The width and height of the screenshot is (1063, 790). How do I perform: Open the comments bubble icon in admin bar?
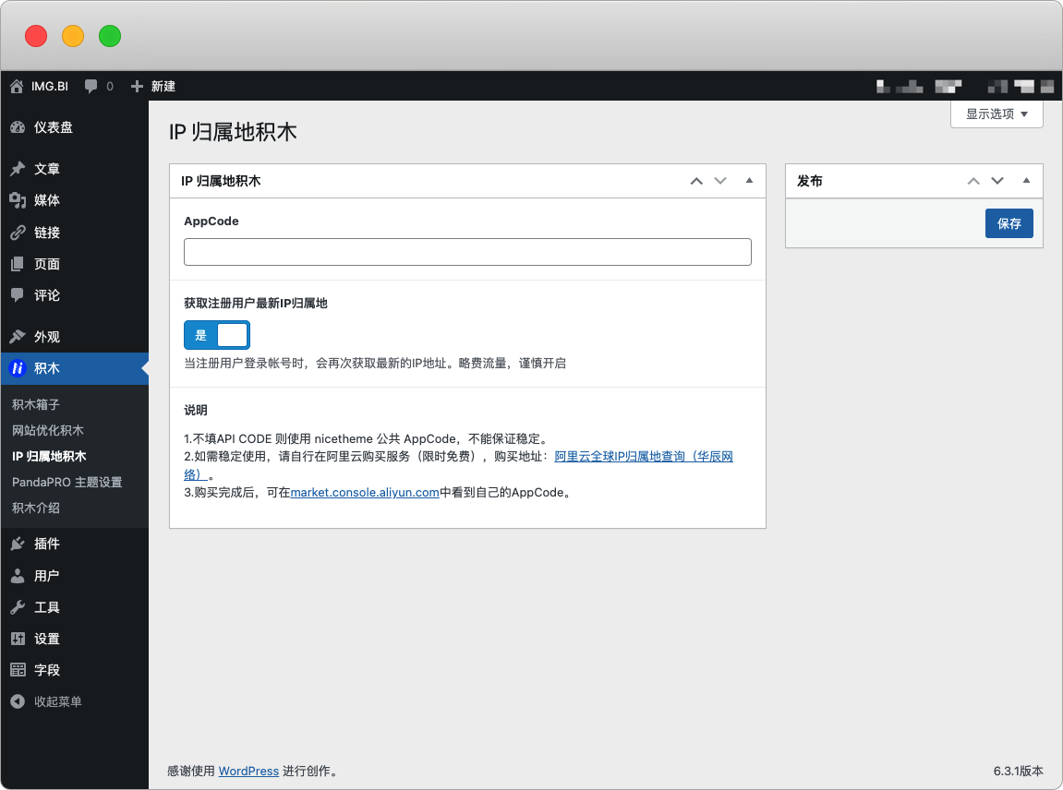(91, 86)
